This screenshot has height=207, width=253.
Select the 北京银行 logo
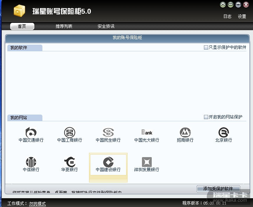[224, 132]
